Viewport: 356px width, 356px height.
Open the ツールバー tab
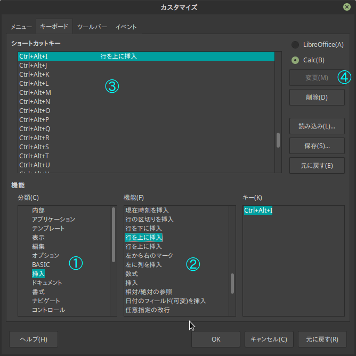(92, 27)
